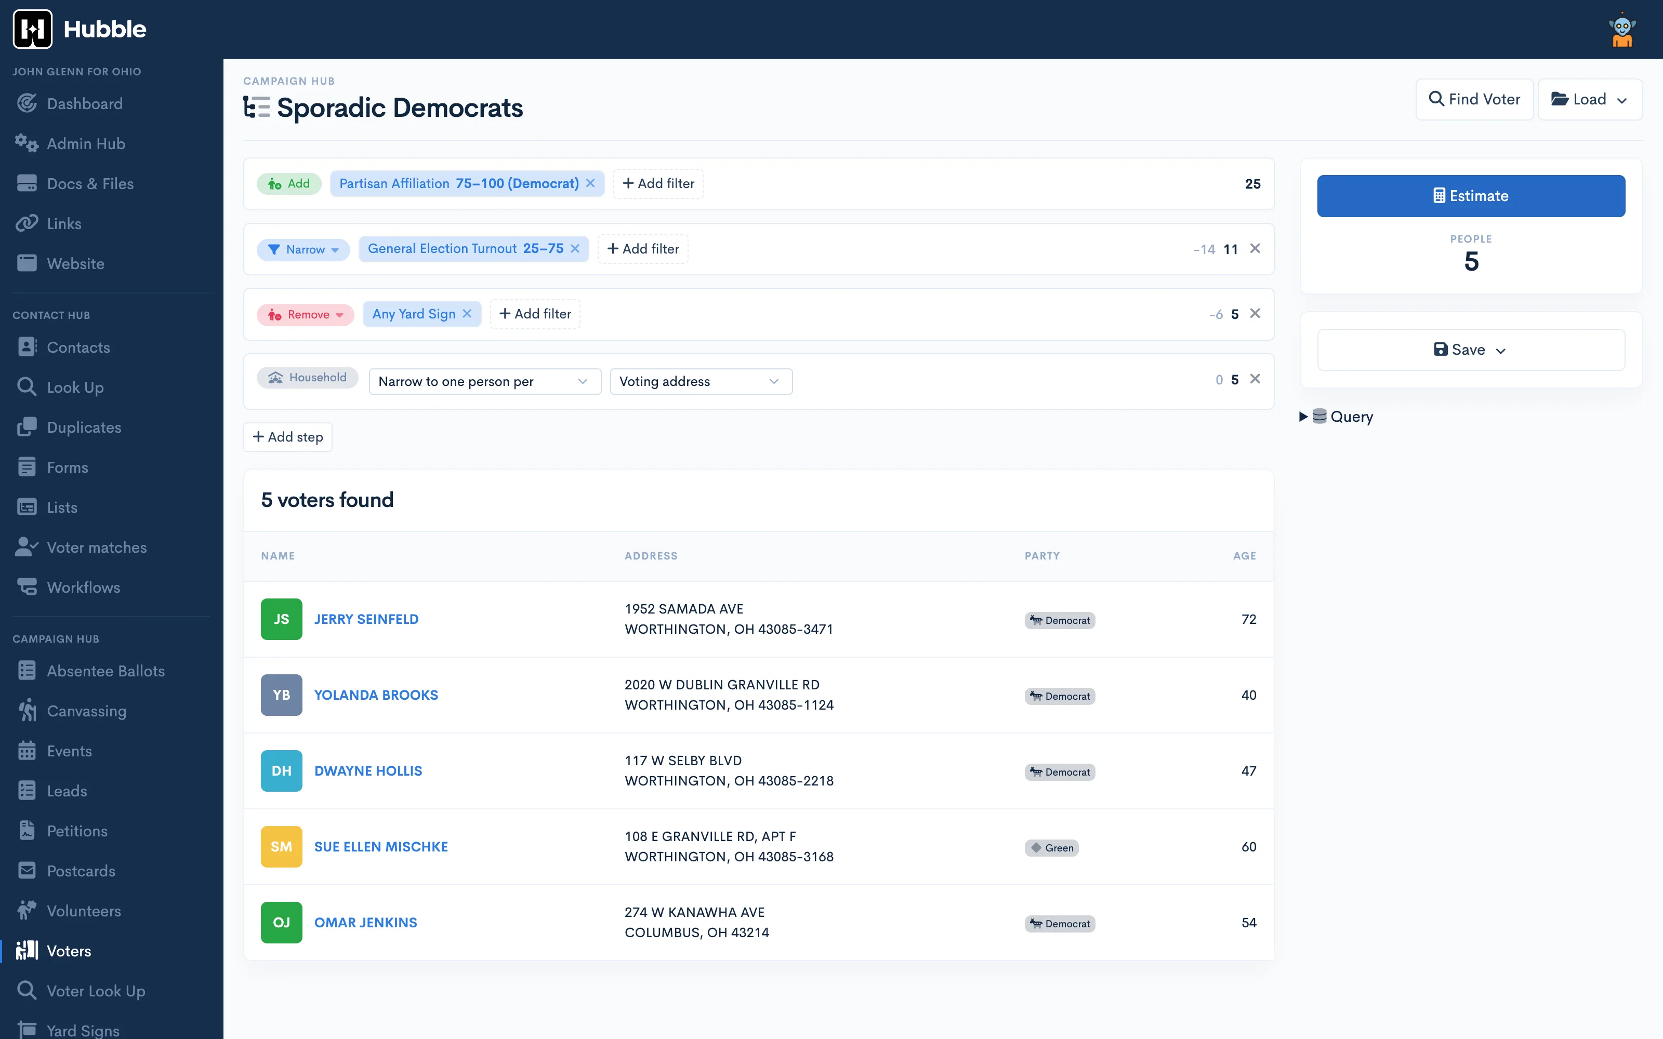
Task: Delete the Household step row
Action: 1255,379
